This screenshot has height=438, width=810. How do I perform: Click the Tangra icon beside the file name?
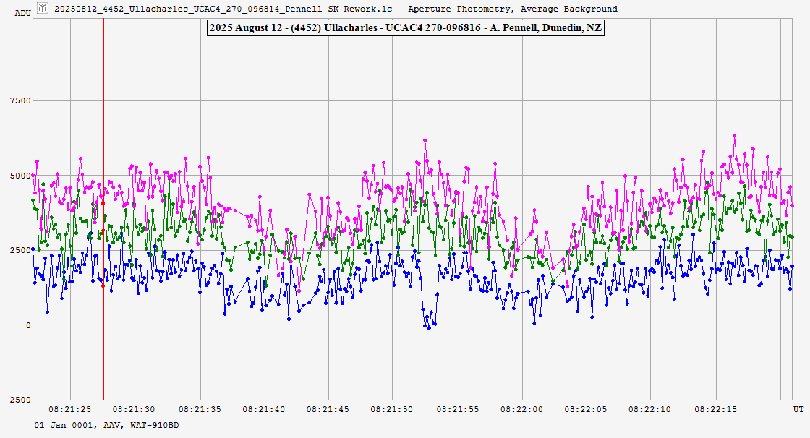point(43,9)
